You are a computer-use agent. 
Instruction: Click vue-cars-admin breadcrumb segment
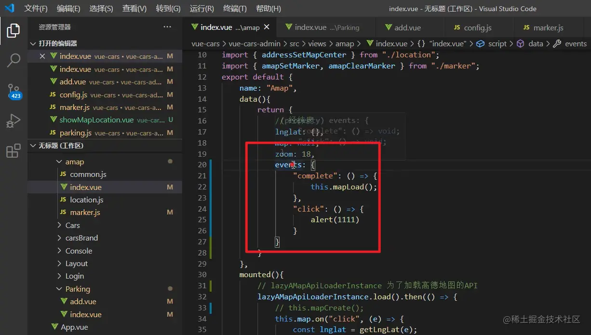coord(254,43)
